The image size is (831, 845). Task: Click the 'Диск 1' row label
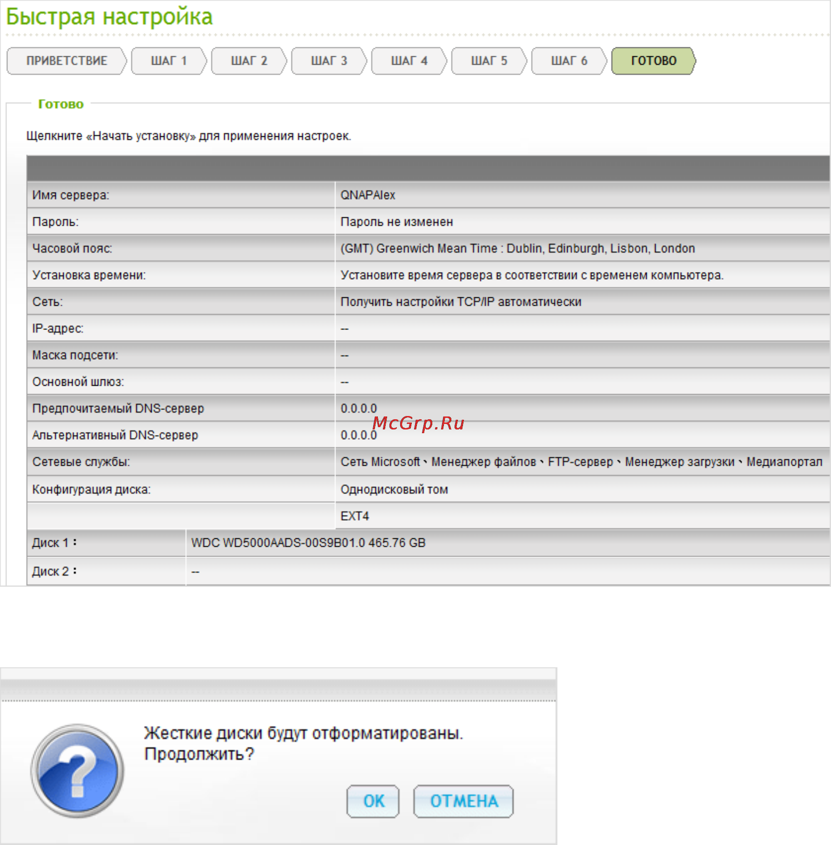point(54,543)
